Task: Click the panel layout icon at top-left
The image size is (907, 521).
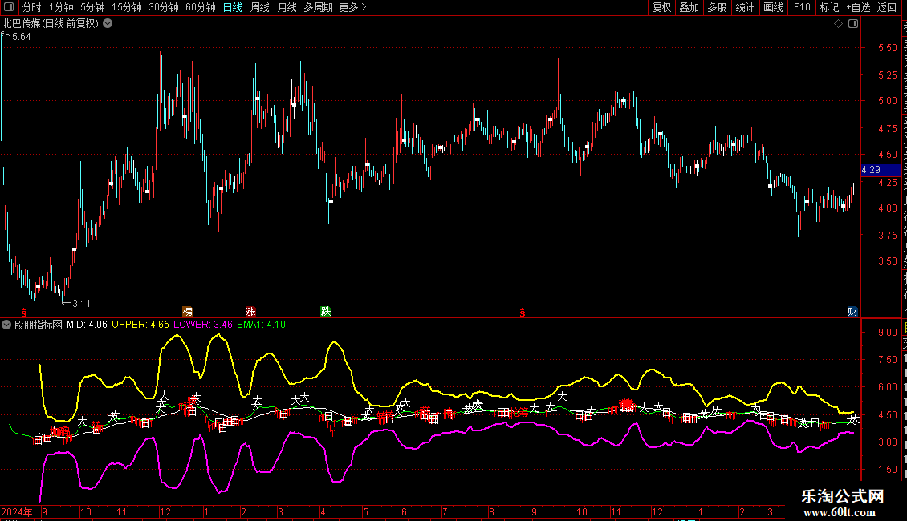Action: click(x=8, y=7)
